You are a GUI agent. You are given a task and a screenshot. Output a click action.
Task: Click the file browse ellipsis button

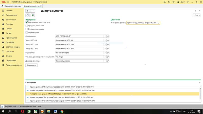coord(158,23)
